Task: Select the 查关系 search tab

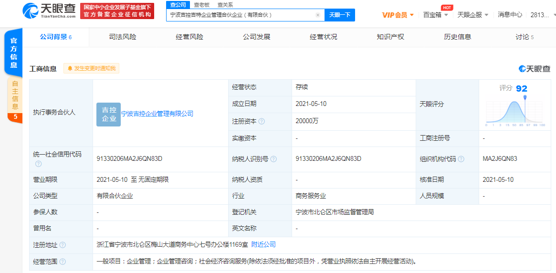Action: point(225,5)
